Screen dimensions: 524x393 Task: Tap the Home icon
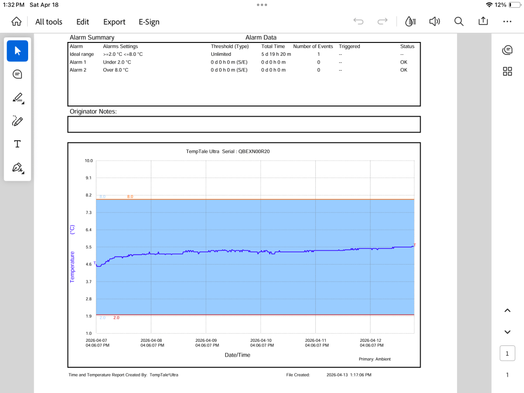click(16, 21)
